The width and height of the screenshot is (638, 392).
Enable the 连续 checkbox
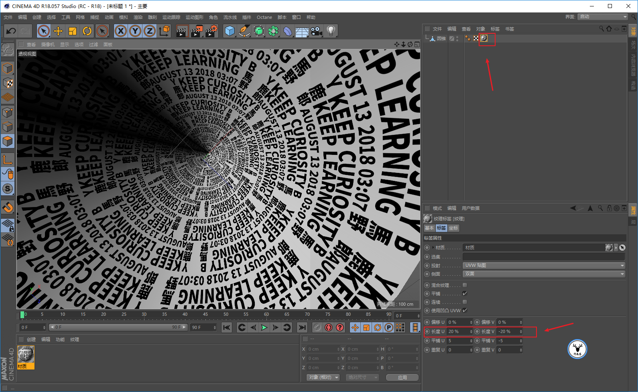[x=465, y=302]
